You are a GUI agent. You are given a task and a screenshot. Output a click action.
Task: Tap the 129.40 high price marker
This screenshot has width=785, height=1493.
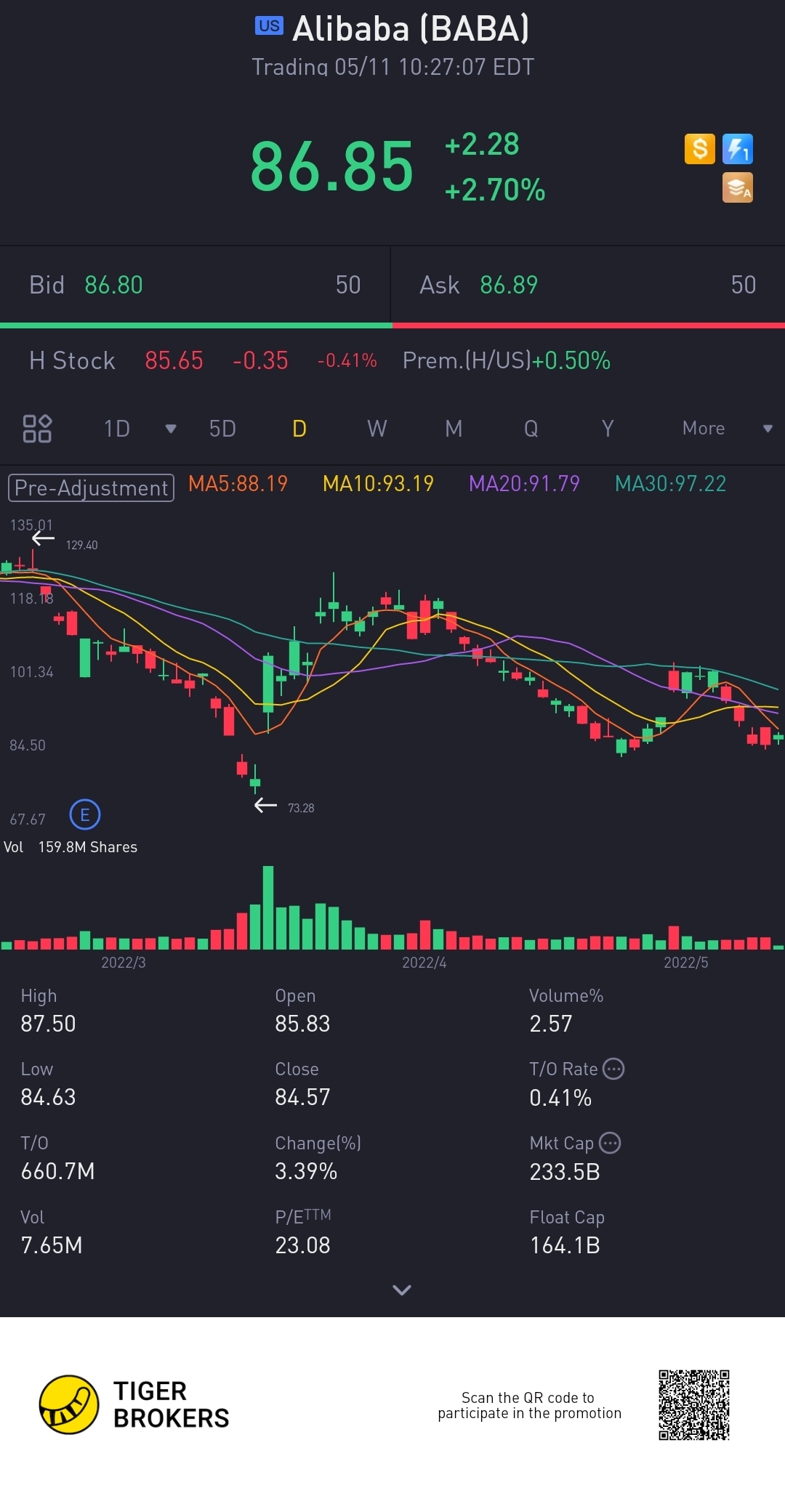(x=81, y=545)
